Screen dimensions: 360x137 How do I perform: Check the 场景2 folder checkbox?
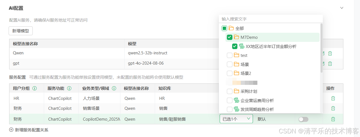tap(230, 73)
